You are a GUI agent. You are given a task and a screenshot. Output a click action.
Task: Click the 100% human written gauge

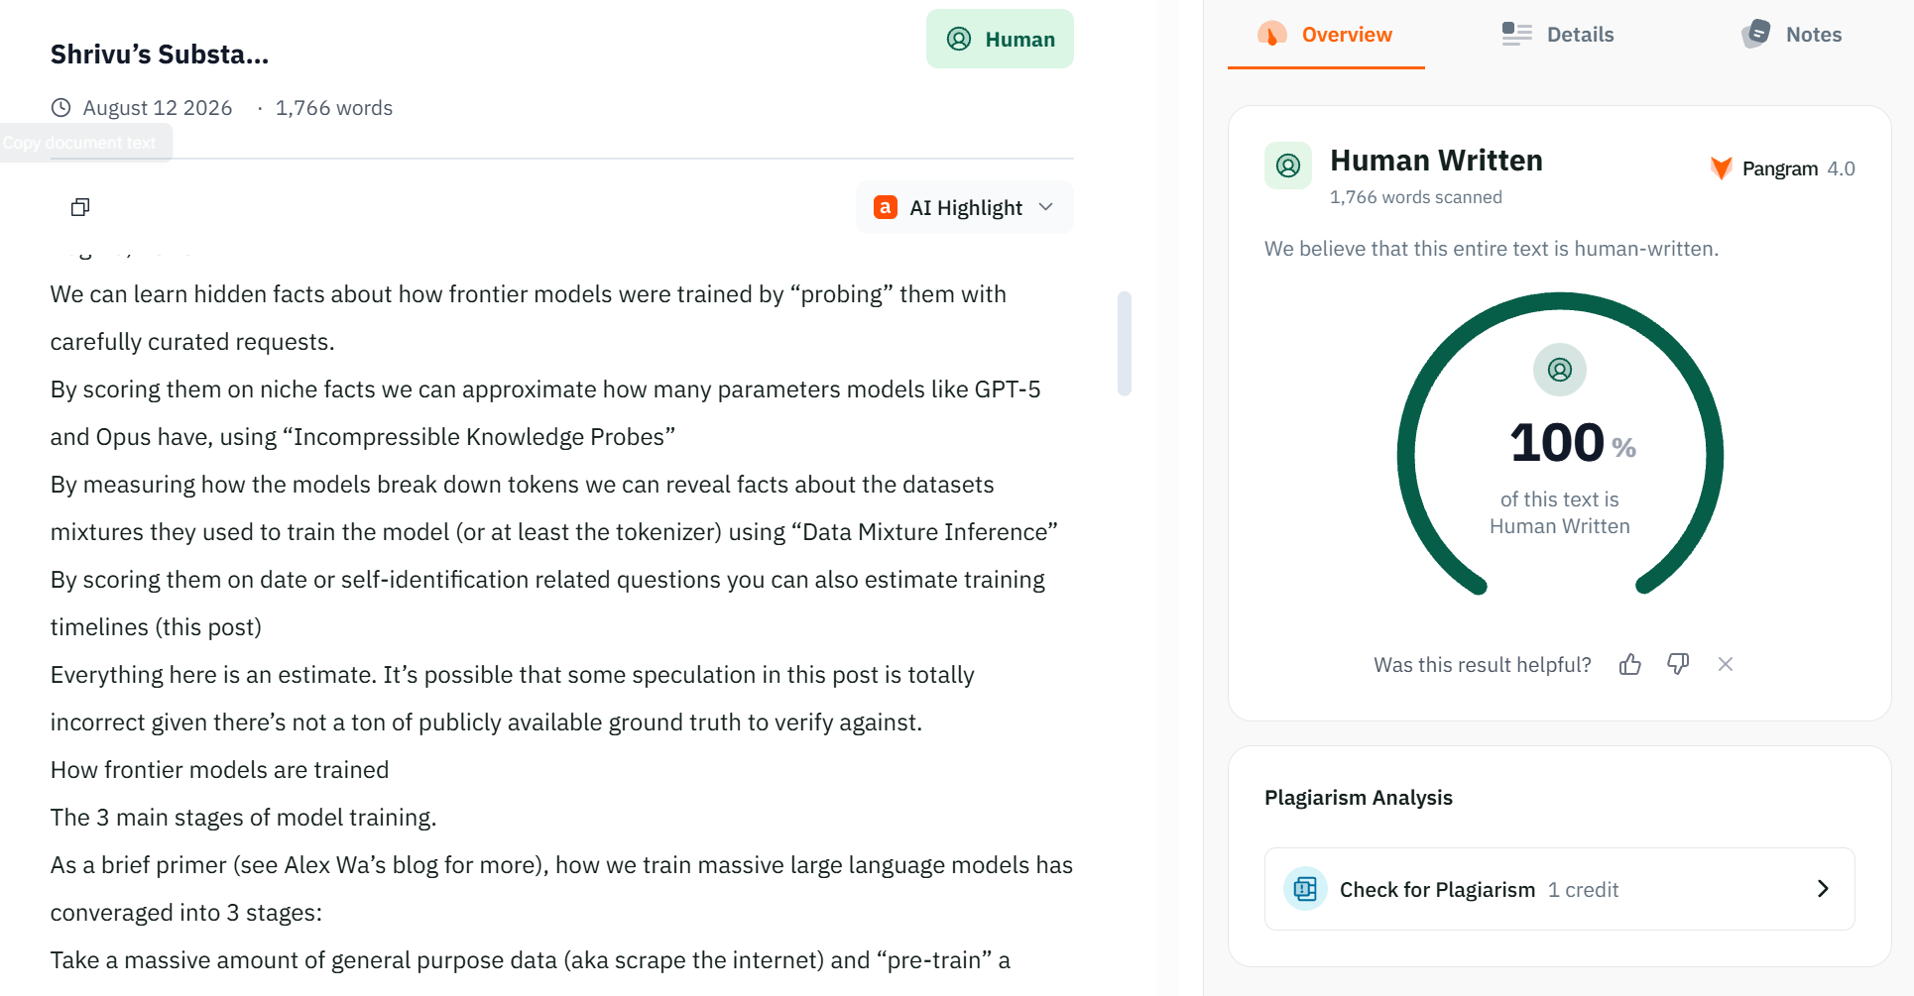pos(1560,444)
